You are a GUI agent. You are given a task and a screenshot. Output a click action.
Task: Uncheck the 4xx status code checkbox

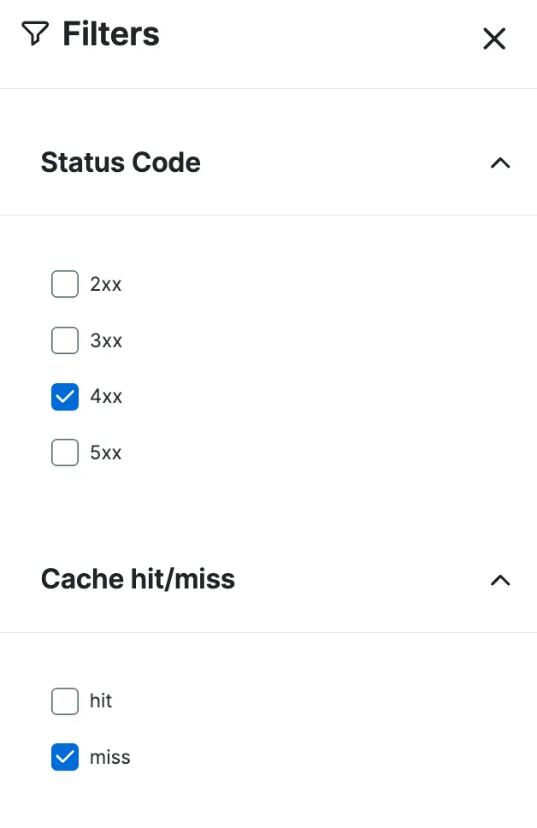[65, 397]
